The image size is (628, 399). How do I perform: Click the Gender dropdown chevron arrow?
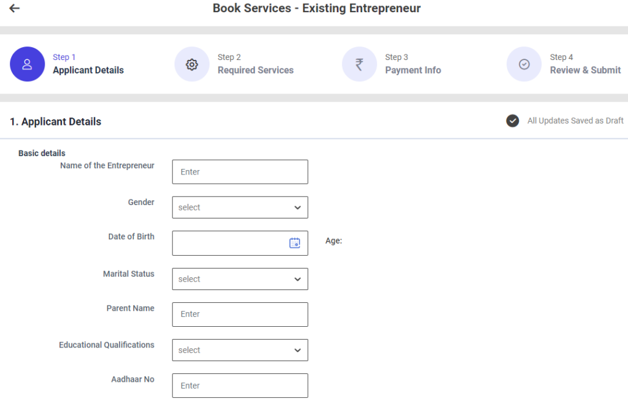[297, 207]
